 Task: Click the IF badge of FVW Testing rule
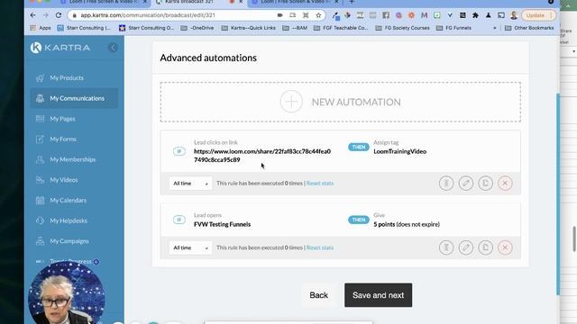(179, 220)
